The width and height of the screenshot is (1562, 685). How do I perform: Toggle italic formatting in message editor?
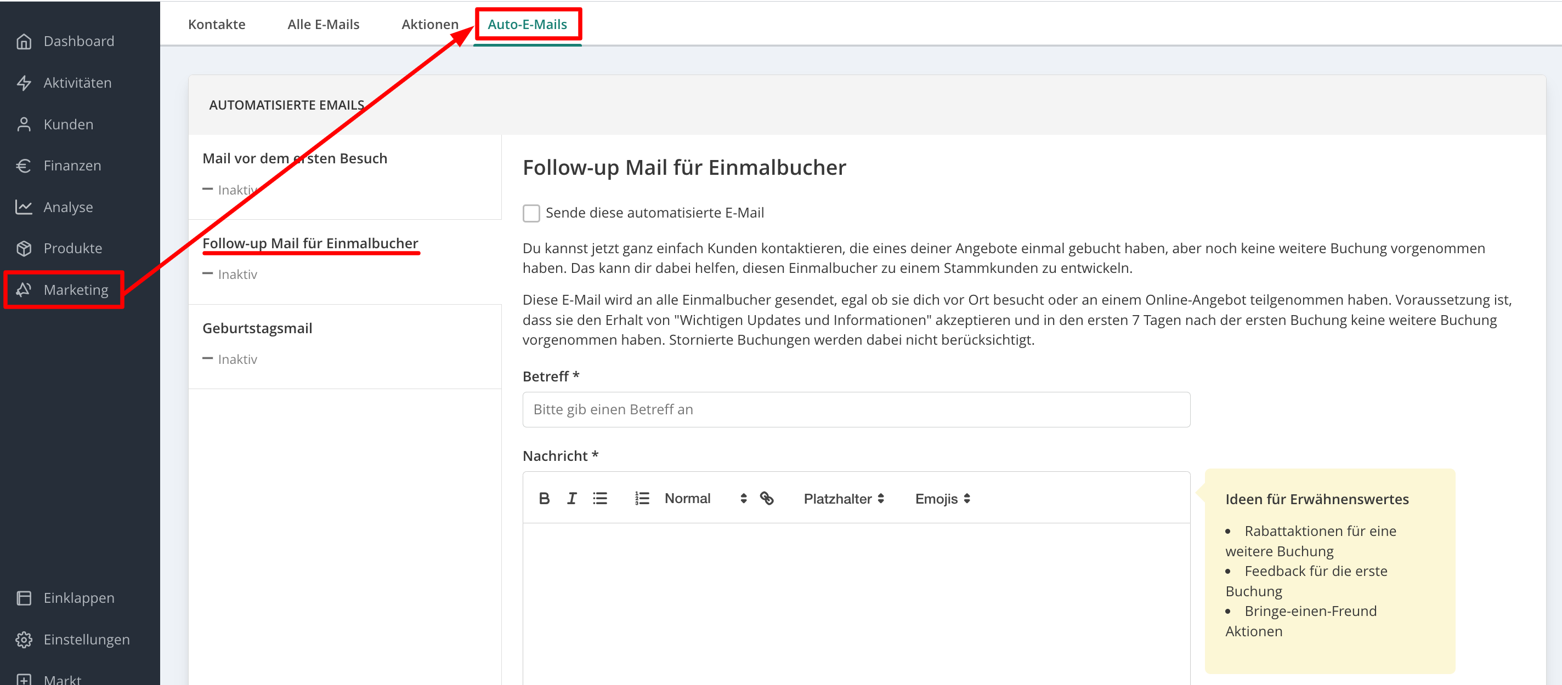(x=571, y=498)
